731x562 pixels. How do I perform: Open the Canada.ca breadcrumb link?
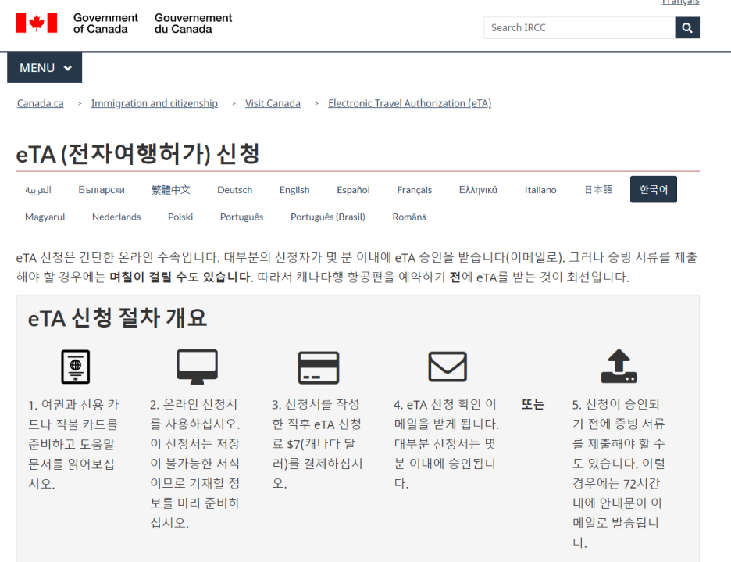pos(41,103)
